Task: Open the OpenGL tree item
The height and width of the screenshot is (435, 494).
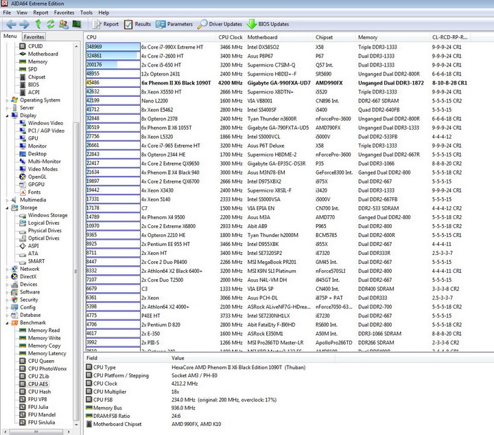Action: [37, 177]
